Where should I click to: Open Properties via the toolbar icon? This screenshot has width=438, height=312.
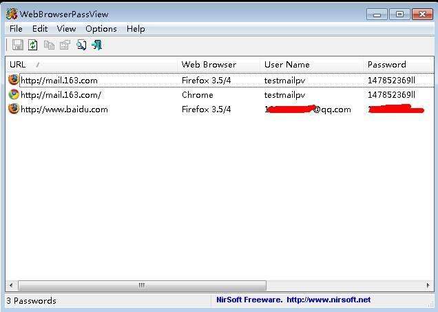click(65, 45)
